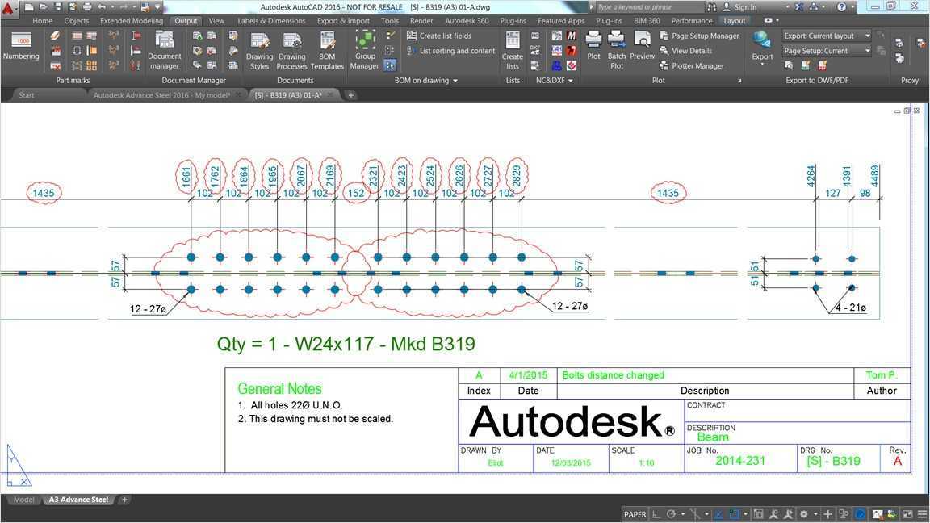This screenshot has width=930, height=523.
Task: Open the Document manager
Action: point(165,50)
